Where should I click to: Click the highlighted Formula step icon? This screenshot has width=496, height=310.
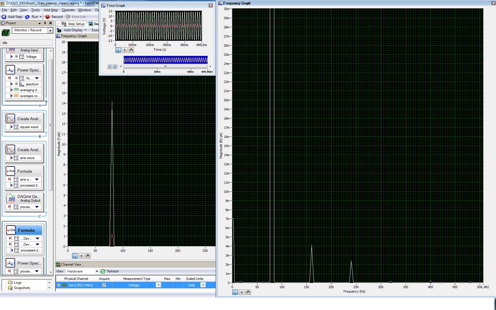pos(11,230)
